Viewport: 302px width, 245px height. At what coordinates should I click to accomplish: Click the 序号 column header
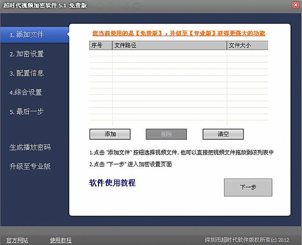[101, 45]
